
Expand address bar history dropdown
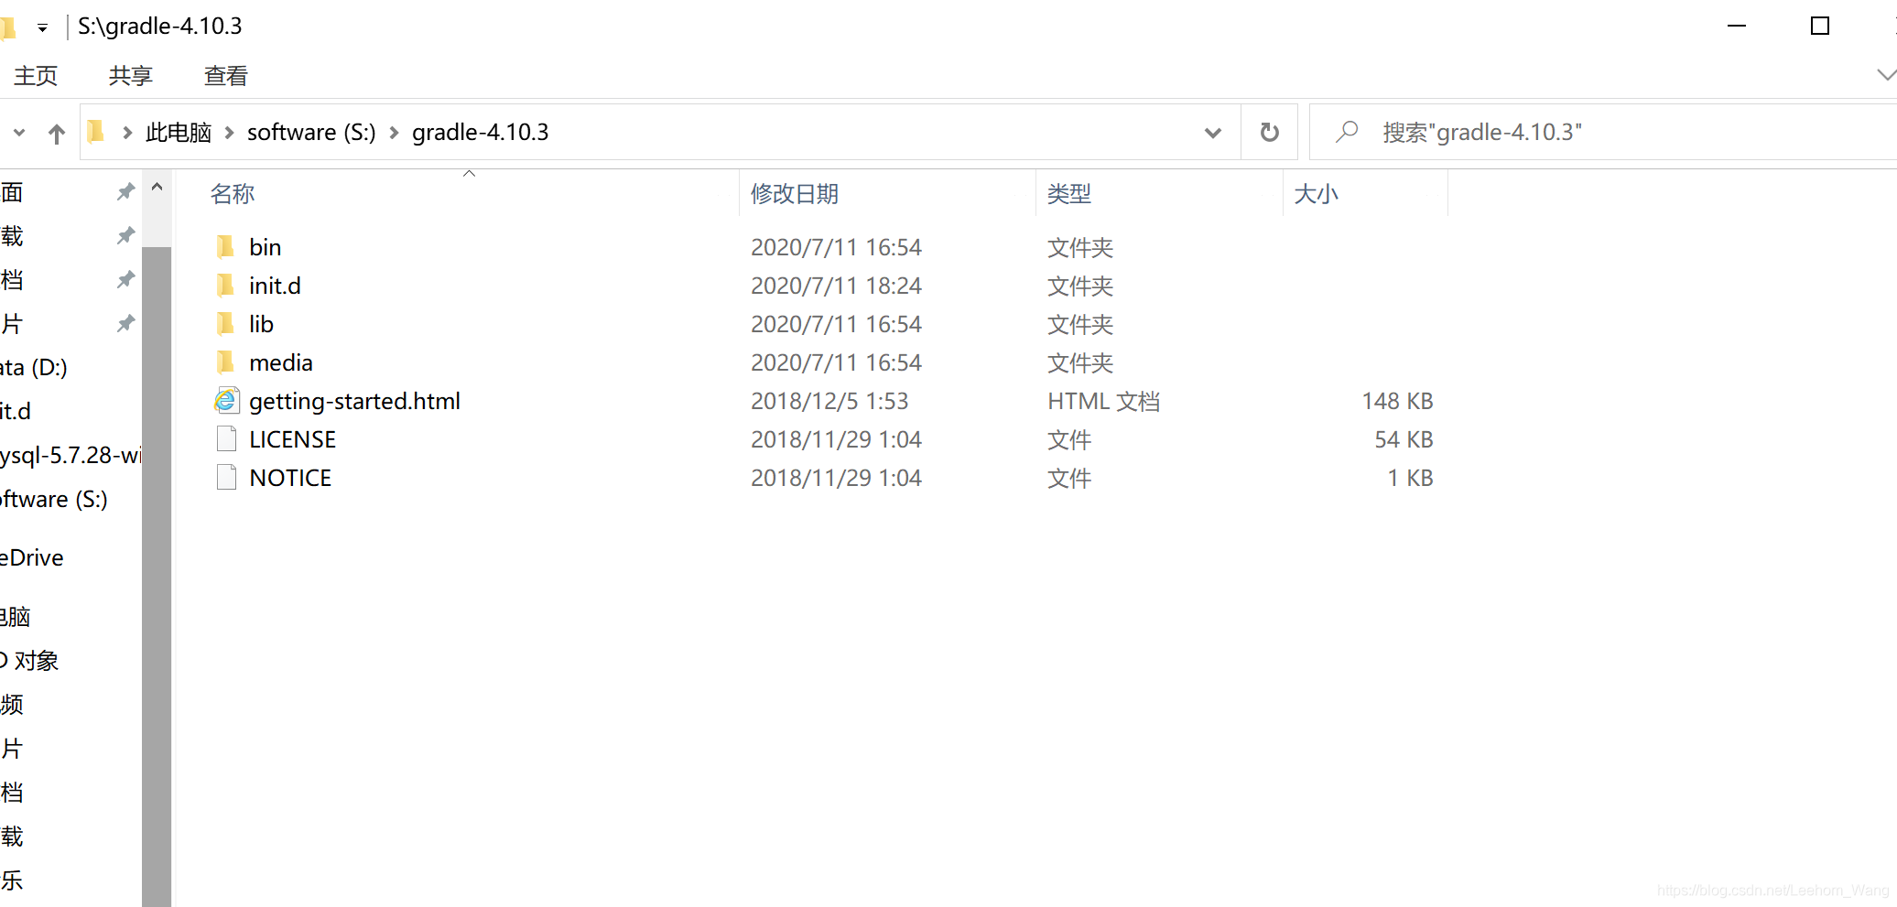pyautogui.click(x=1213, y=133)
